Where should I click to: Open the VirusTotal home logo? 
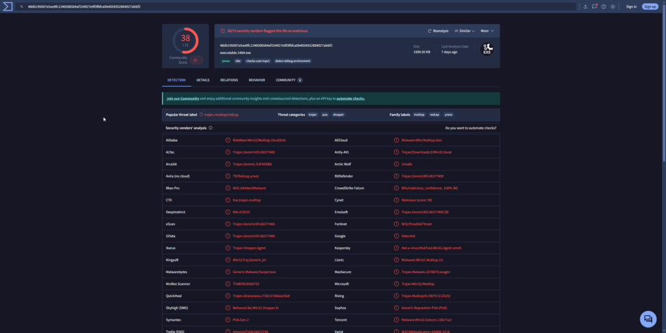[x=7, y=7]
